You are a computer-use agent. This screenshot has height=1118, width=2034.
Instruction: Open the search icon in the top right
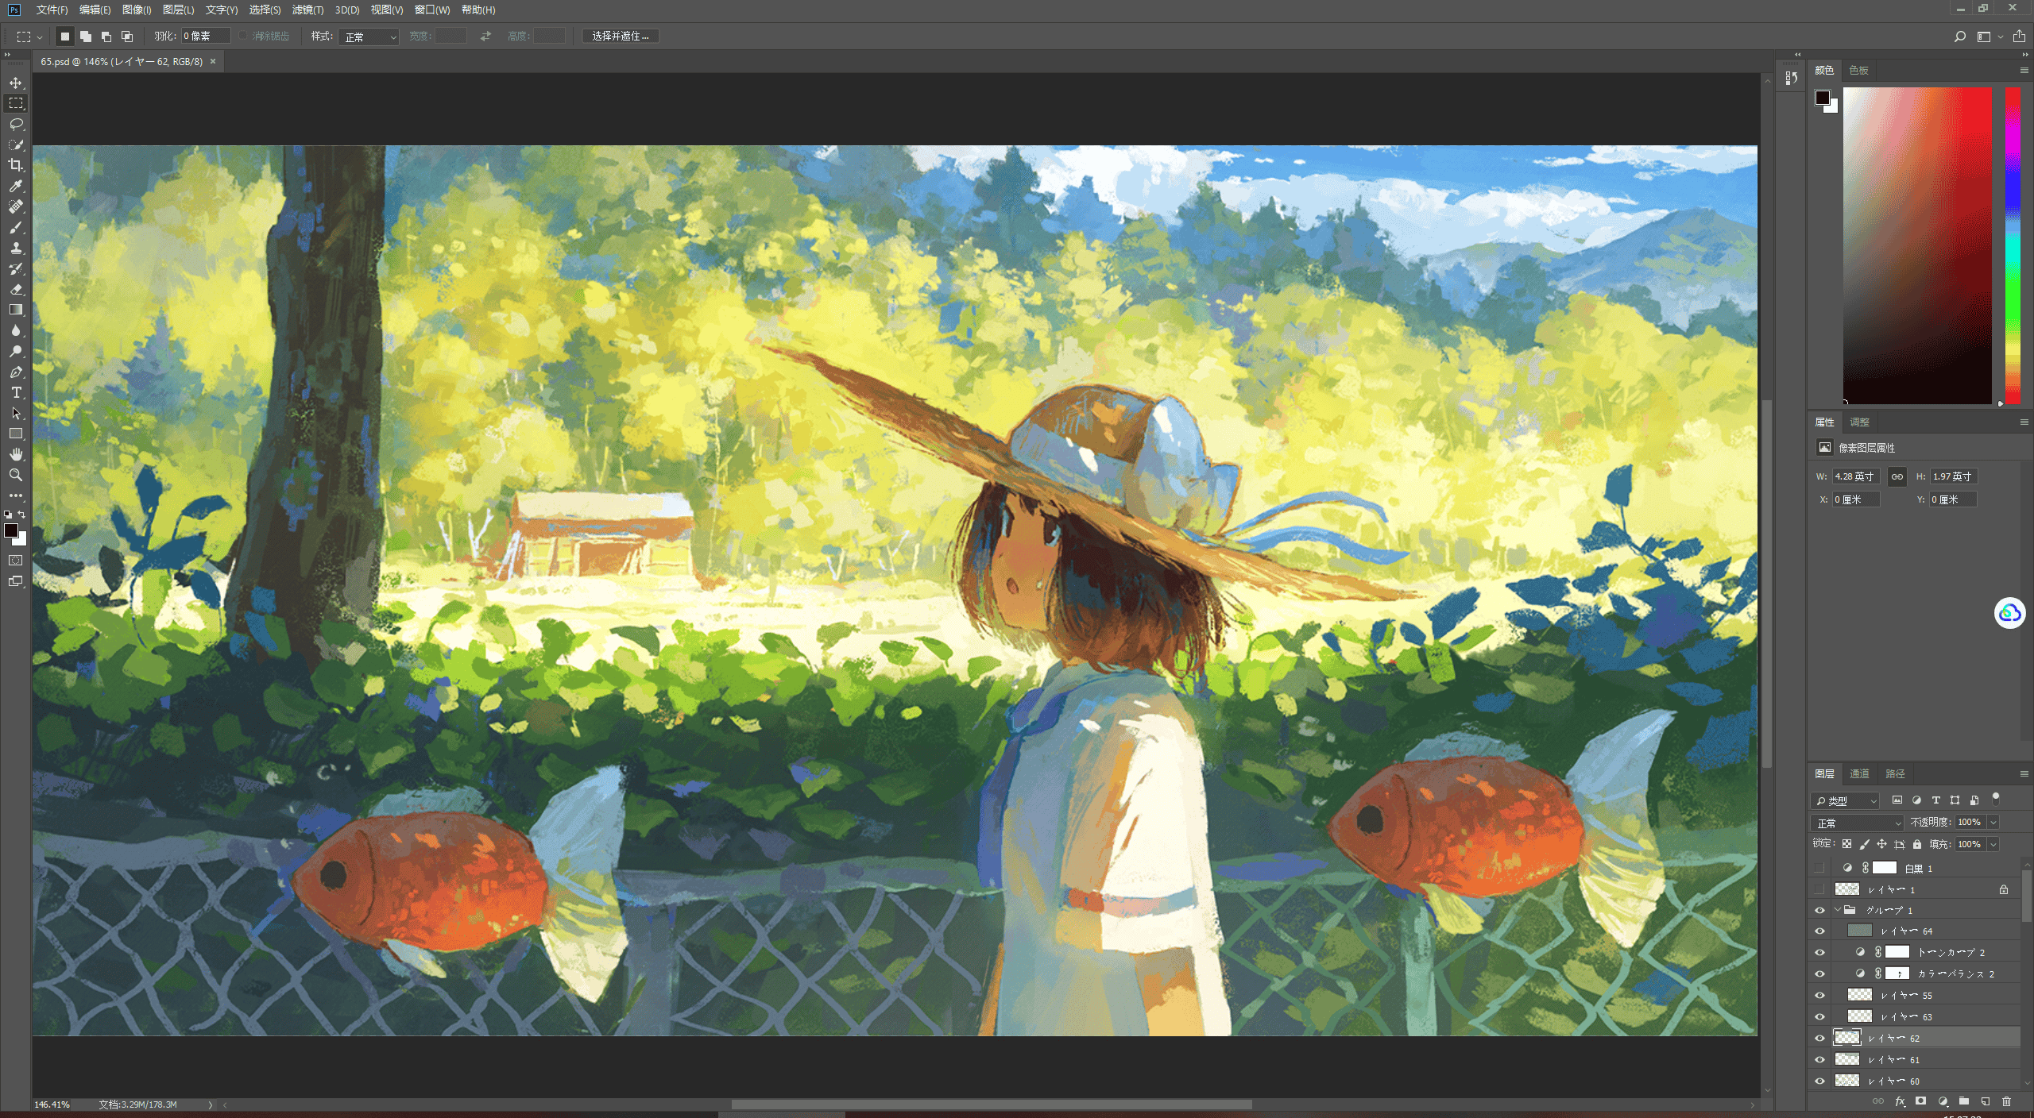[1959, 37]
